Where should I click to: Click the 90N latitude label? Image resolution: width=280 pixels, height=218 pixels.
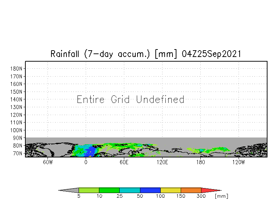pos(18,138)
